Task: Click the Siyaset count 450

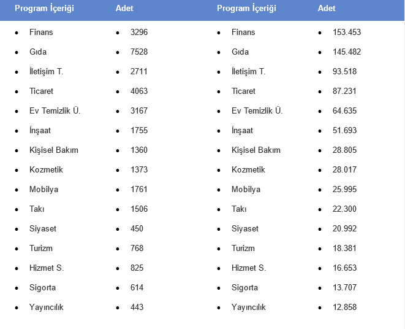Action: (137, 228)
